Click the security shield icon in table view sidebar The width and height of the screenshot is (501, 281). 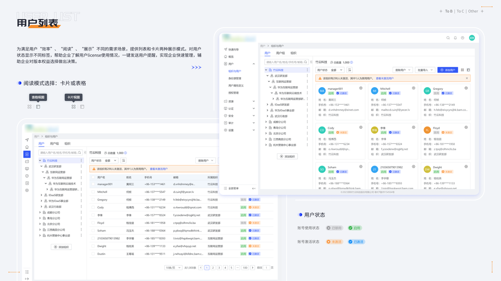27,176
